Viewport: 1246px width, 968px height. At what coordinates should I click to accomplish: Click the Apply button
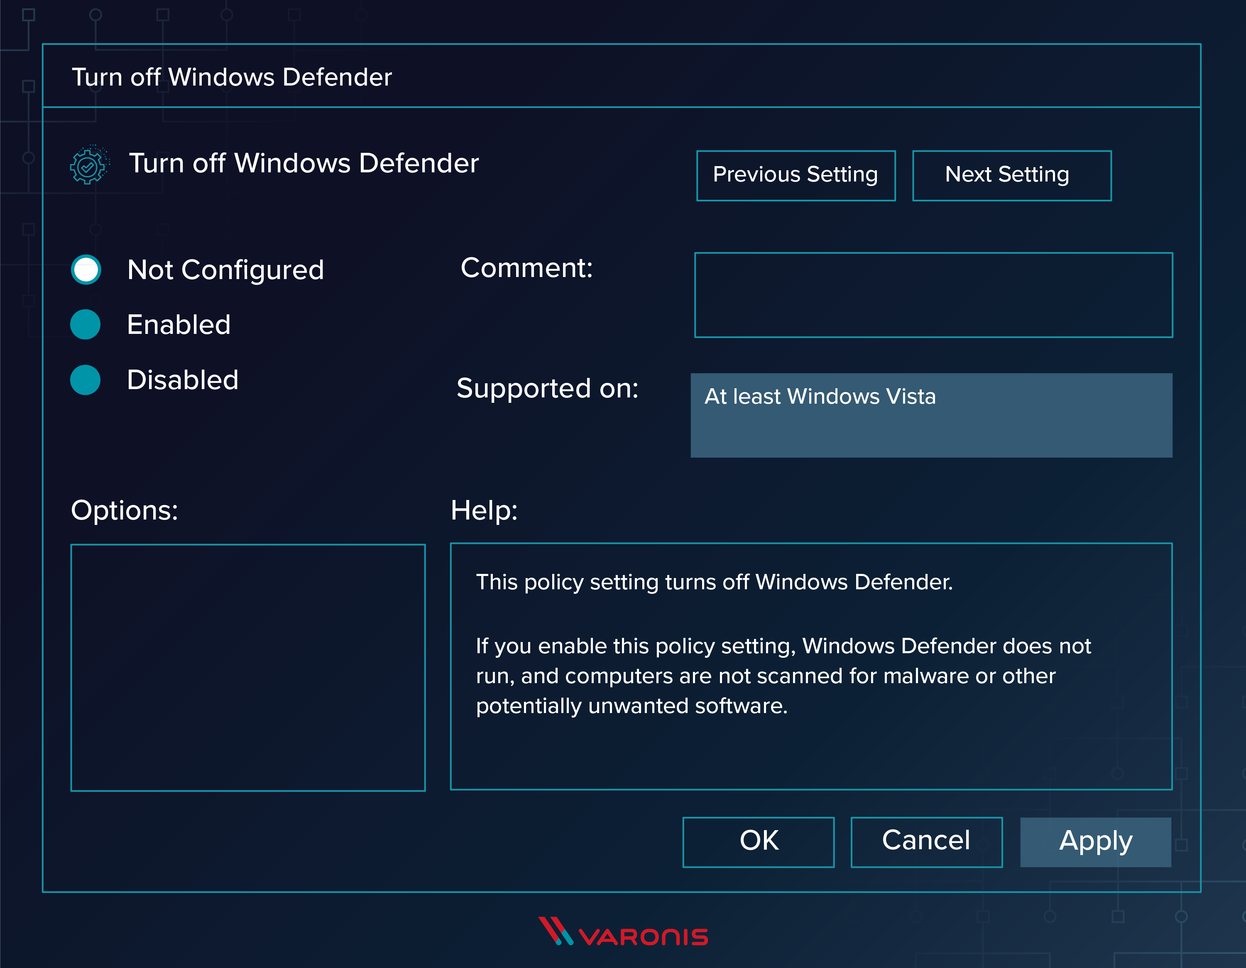[1095, 842]
